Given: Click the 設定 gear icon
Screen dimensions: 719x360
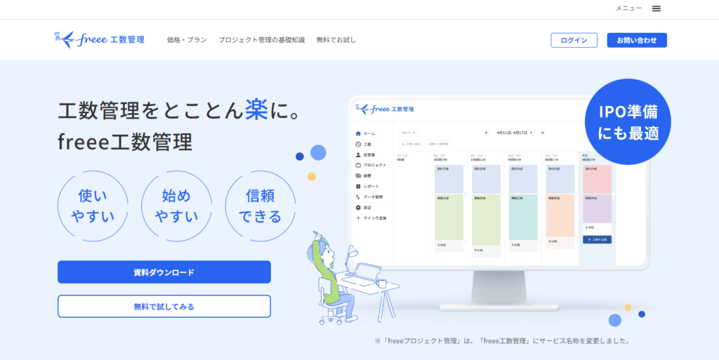Looking at the screenshot, I should (x=358, y=208).
